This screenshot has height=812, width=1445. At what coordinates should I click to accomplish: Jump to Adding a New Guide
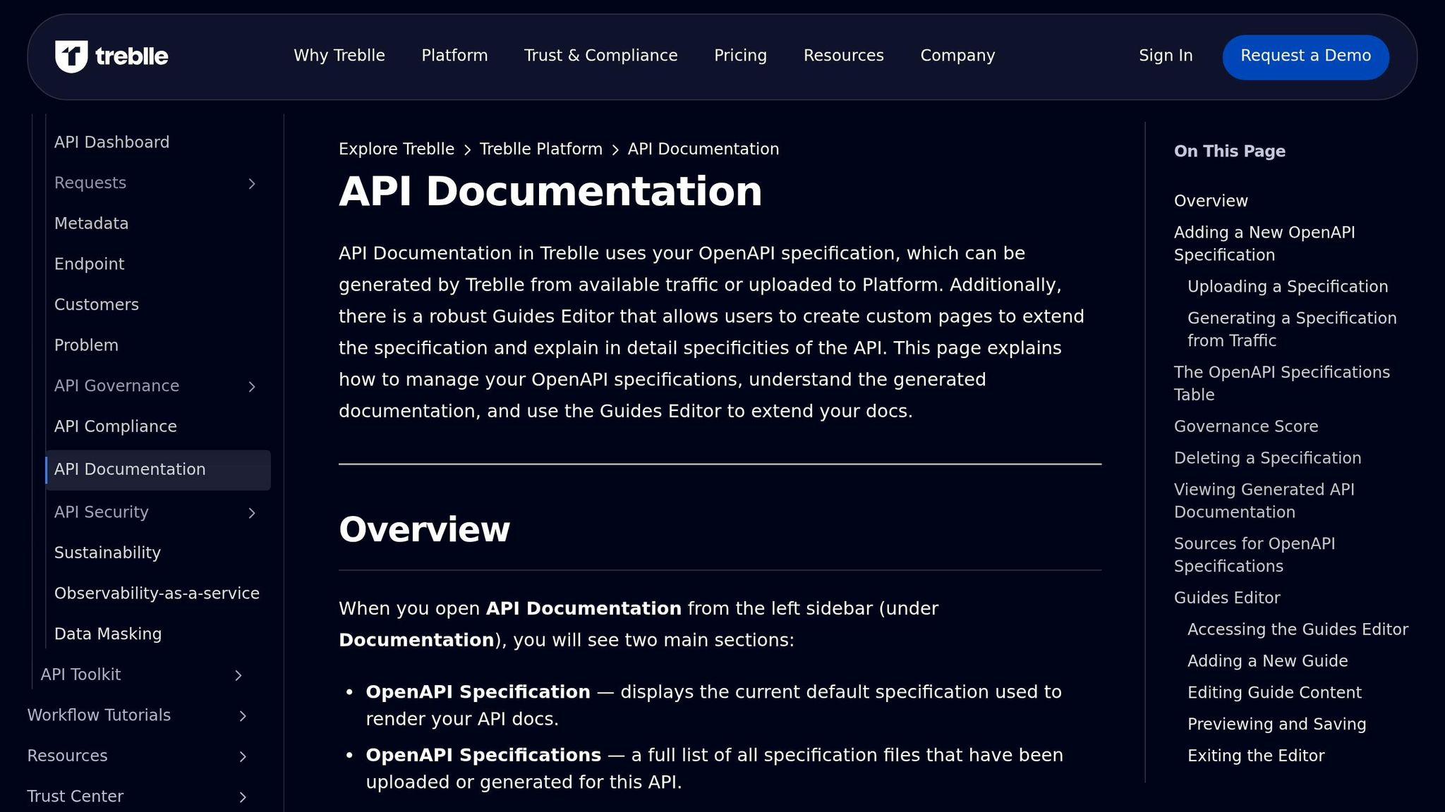coord(1267,662)
